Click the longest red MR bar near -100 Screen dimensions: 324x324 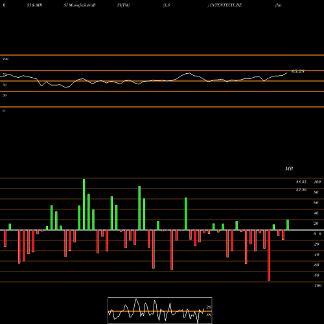pyautogui.click(x=269, y=255)
